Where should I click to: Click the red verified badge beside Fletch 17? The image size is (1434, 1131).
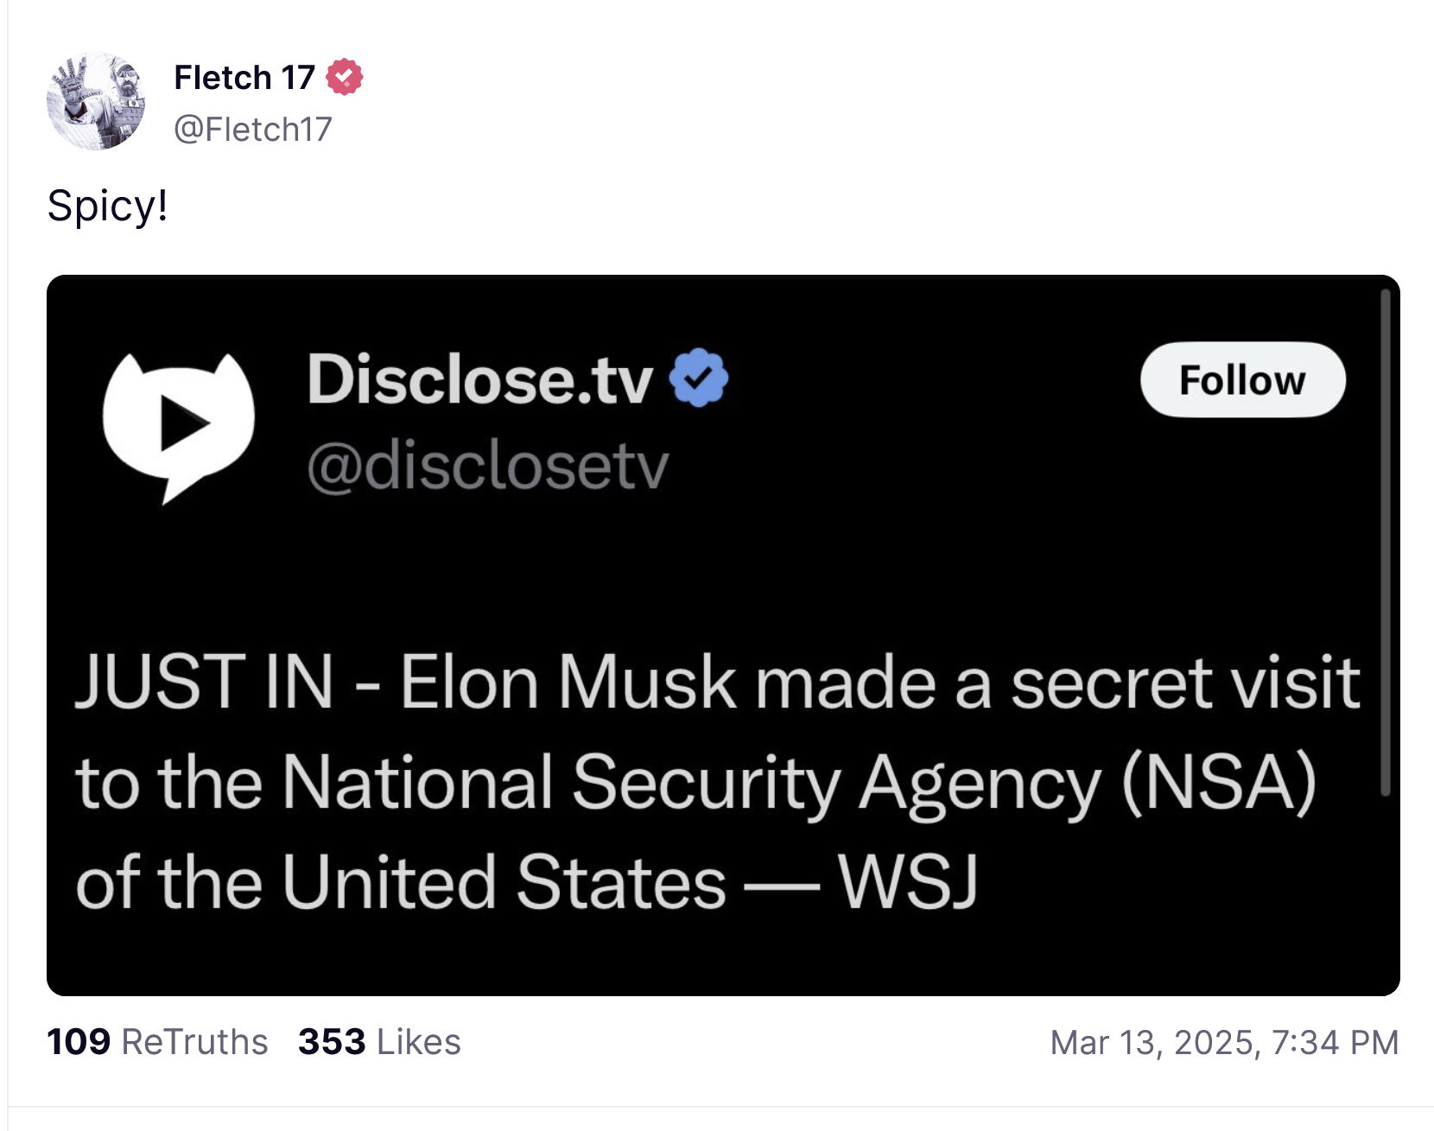click(x=344, y=77)
